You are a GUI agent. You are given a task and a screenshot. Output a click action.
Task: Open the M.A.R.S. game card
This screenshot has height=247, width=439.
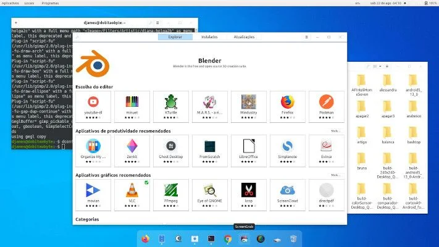210,107
